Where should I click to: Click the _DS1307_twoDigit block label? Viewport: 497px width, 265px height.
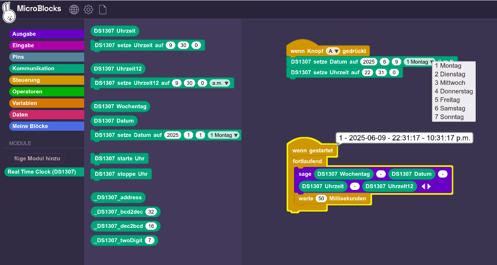(118, 240)
